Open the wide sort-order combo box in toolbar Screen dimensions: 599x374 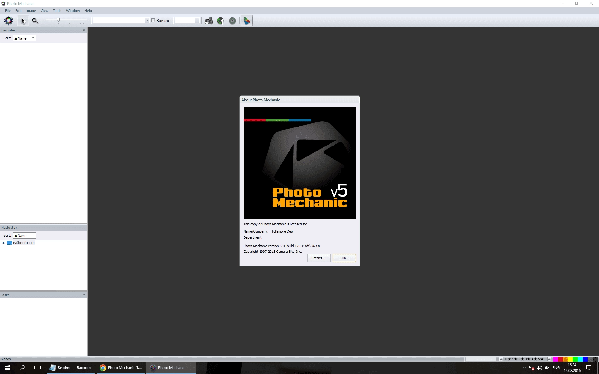(x=121, y=21)
